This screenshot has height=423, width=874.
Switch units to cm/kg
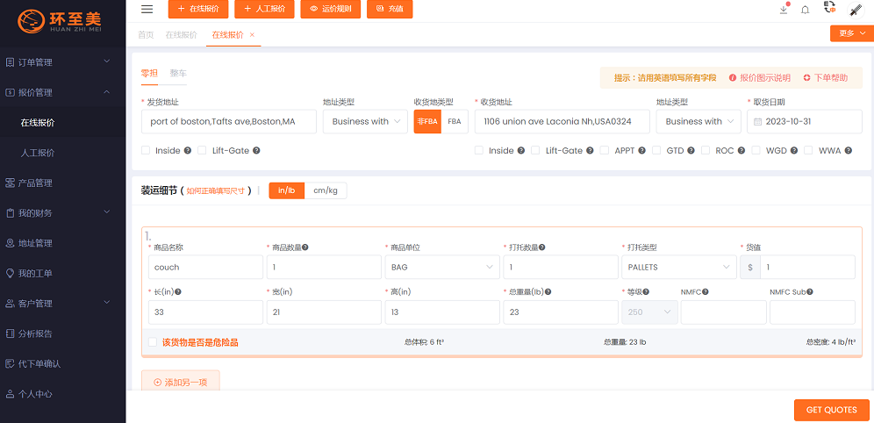pyautogui.click(x=326, y=190)
